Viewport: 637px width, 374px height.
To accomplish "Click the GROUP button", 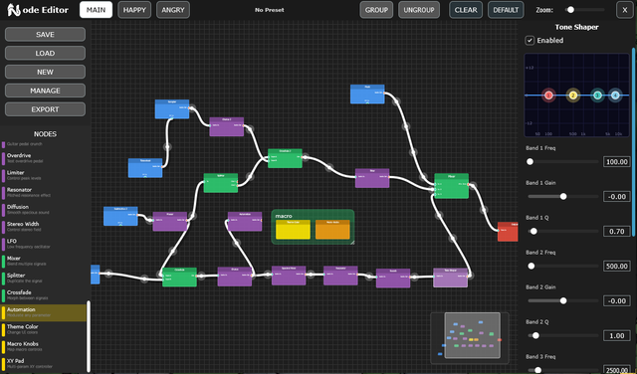I will [x=376, y=10].
